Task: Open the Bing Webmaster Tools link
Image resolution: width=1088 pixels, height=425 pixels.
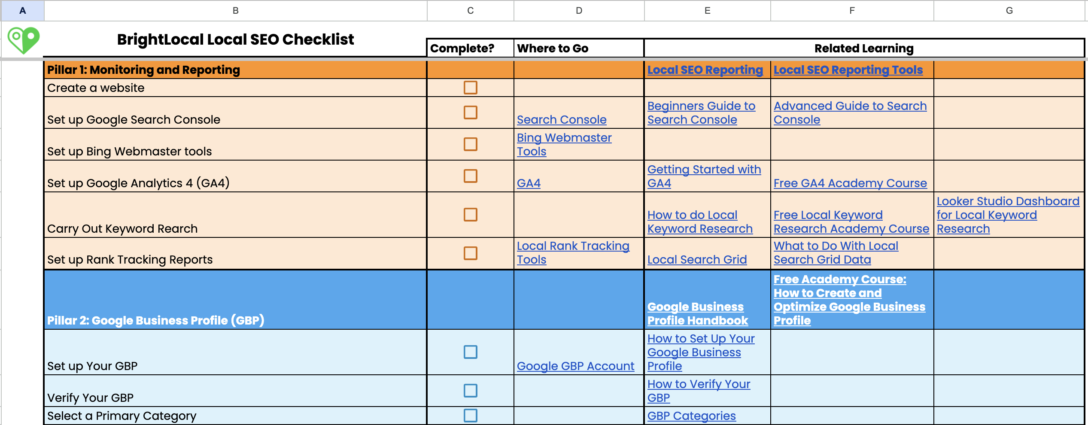Action: point(564,144)
